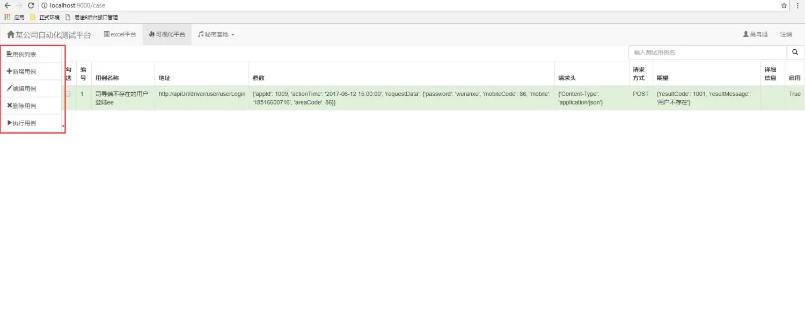Run cases with 执行用例
This screenshot has width=805, height=336.
(31, 123)
